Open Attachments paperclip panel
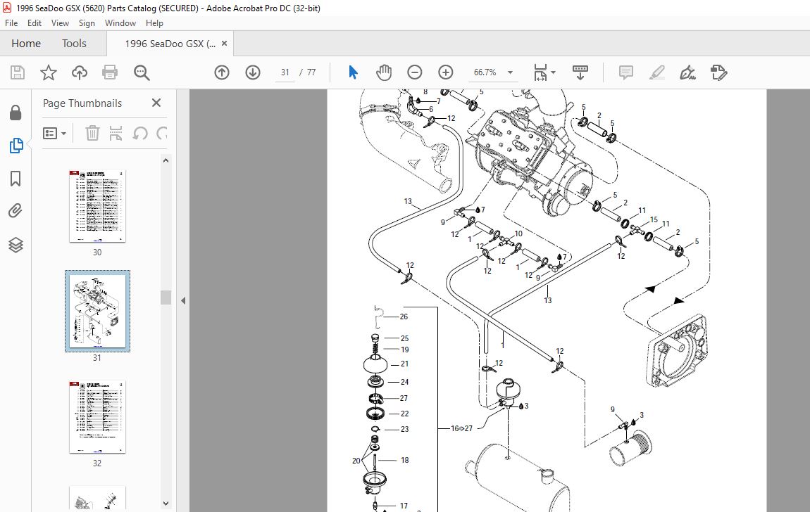This screenshot has height=512, width=810. (x=15, y=211)
